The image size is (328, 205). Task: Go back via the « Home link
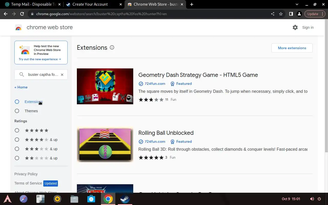coord(21,87)
